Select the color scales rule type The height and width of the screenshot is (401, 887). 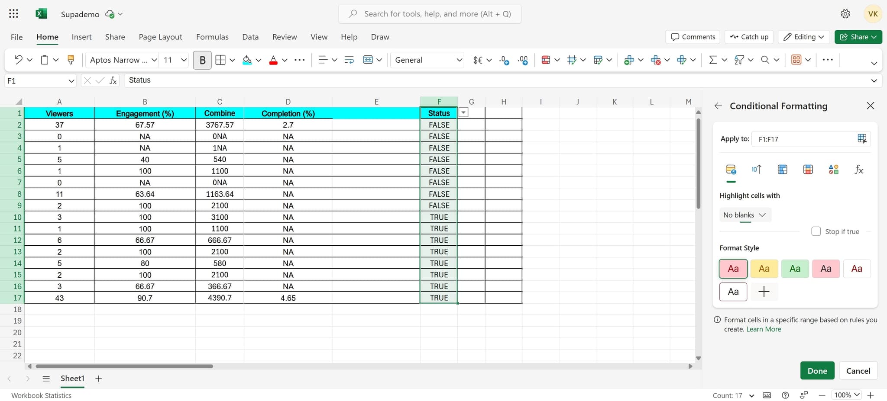(x=808, y=169)
